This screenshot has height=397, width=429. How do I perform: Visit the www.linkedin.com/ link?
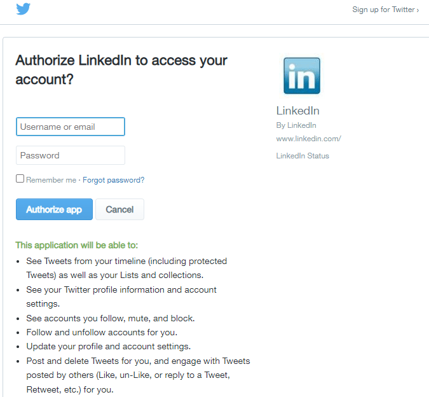click(308, 139)
